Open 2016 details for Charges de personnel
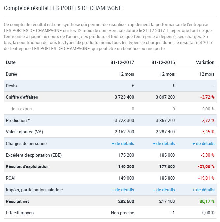This screenshot has height=222, width=220. pos(164,143)
